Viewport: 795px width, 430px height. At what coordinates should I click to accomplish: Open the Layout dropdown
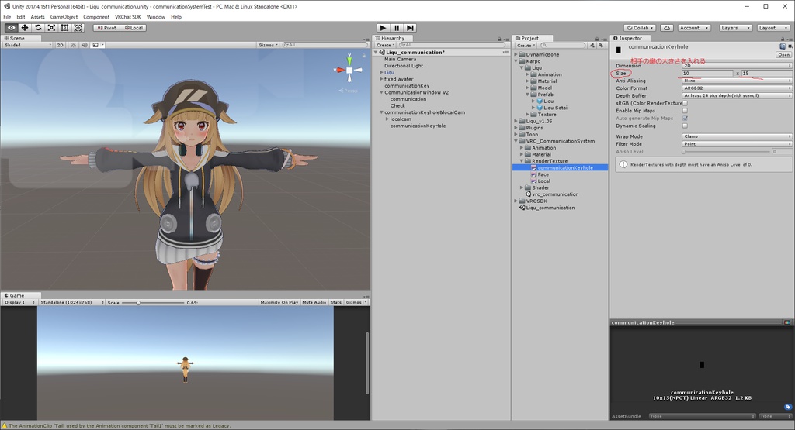pos(772,28)
